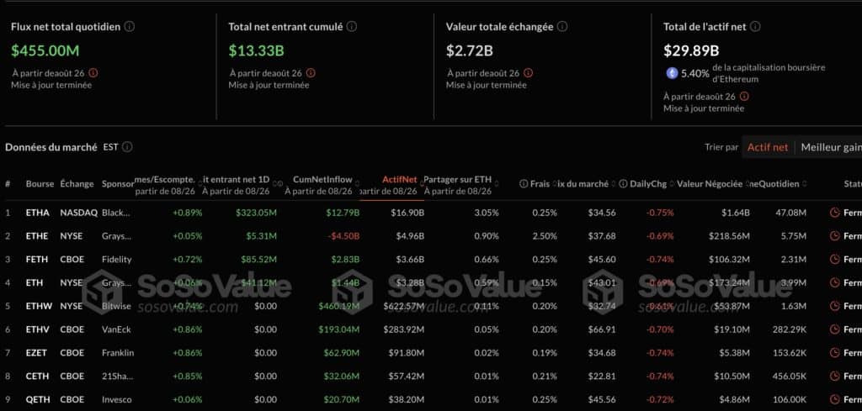Image resolution: width=862 pixels, height=411 pixels.
Task: Click the $66.91 market price for ETHV
Action: tap(601, 329)
